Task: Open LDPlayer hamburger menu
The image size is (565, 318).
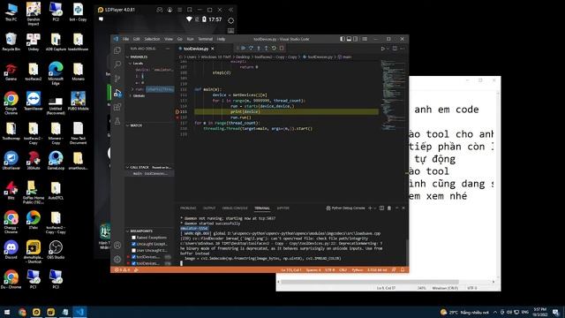Action: point(179,10)
